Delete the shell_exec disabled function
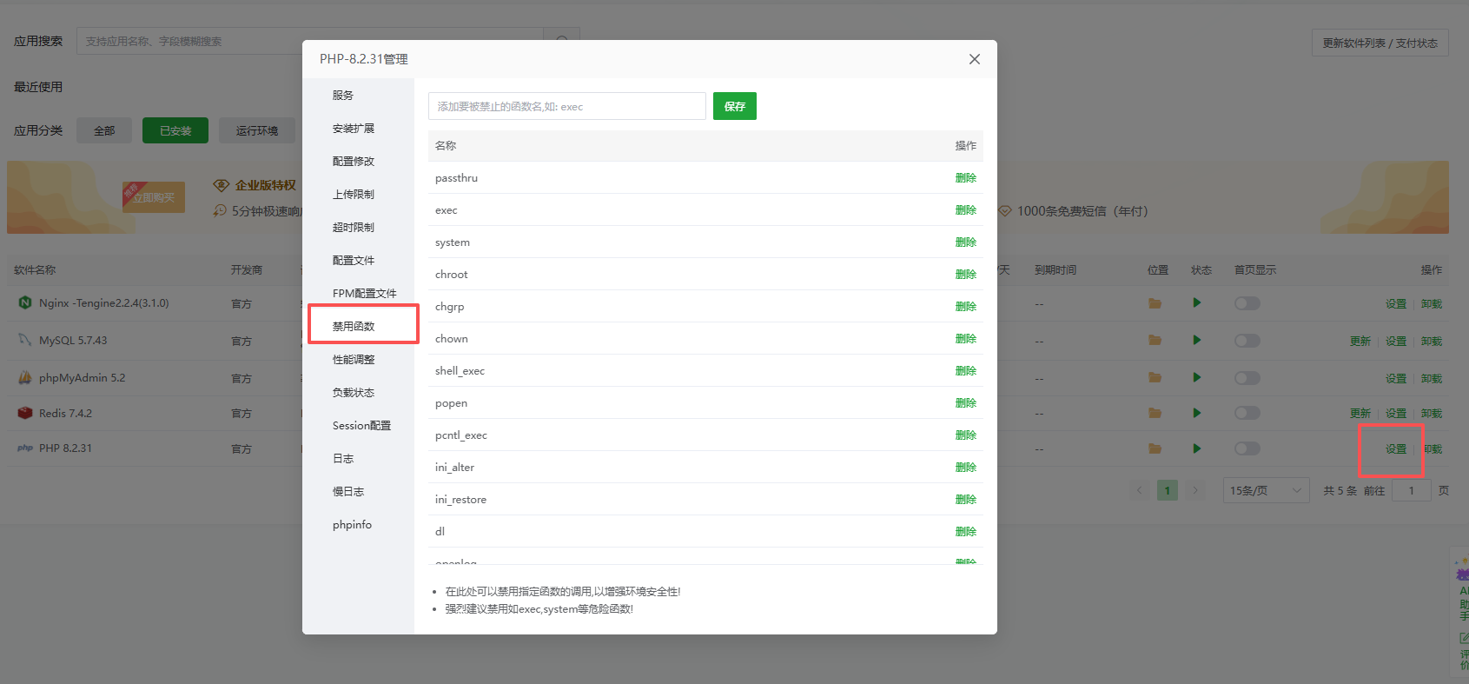 pos(966,371)
